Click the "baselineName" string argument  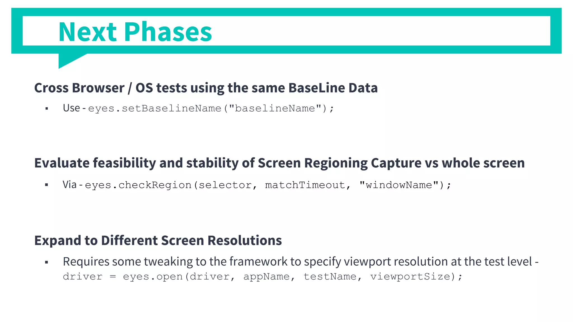coord(275,108)
